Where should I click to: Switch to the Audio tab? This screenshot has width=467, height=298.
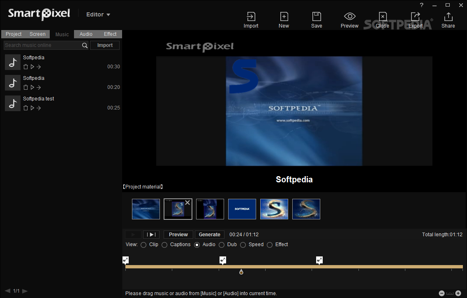(86, 34)
